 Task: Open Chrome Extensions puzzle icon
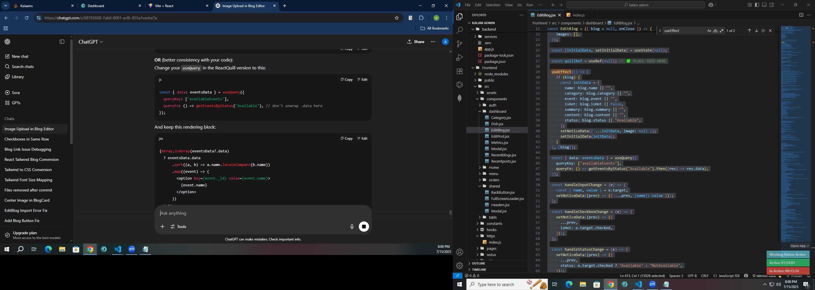421,18
